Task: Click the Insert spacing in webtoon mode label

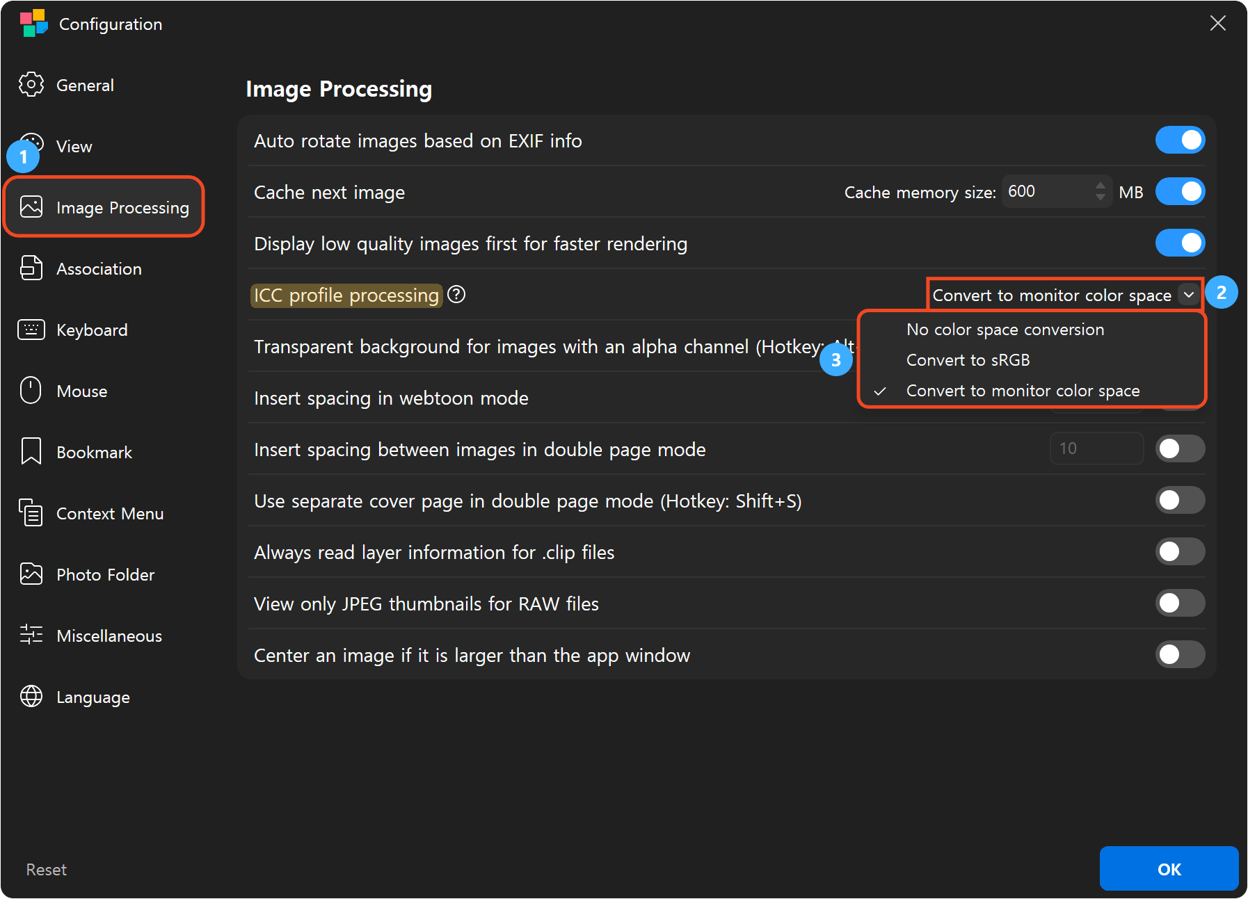Action: pos(391,398)
